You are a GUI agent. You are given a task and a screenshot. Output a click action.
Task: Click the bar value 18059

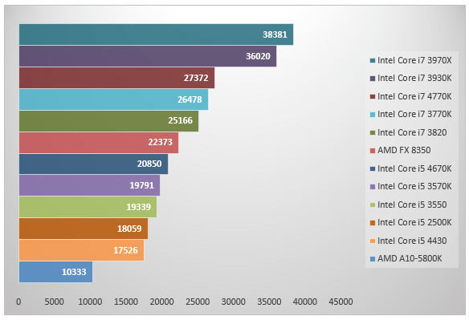coord(129,229)
